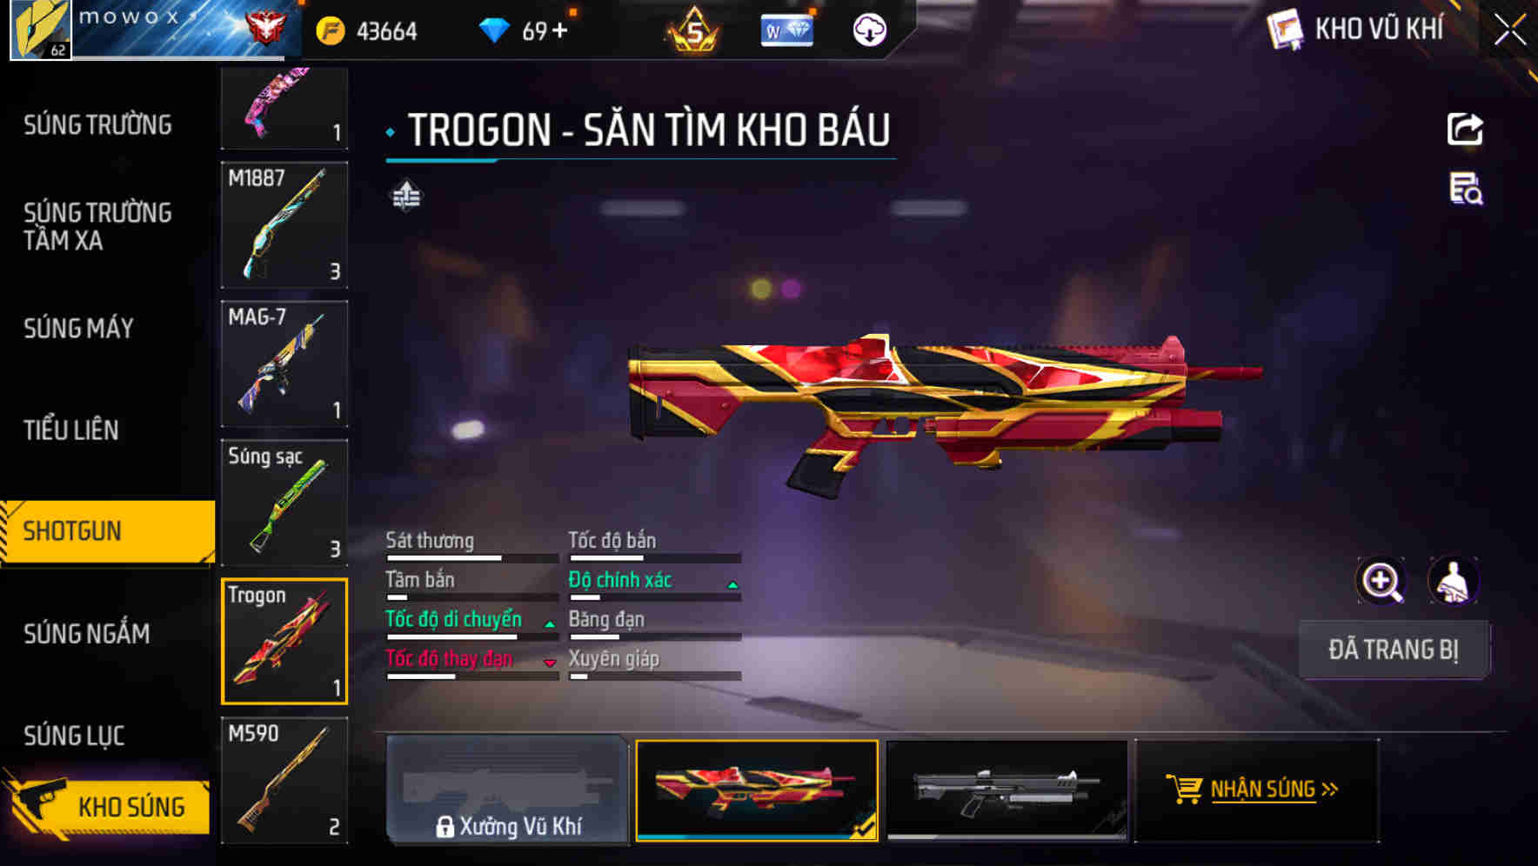The image size is (1538, 866).
Task: Open the locked Xưởng Vũ Khí panel
Action: (x=507, y=789)
